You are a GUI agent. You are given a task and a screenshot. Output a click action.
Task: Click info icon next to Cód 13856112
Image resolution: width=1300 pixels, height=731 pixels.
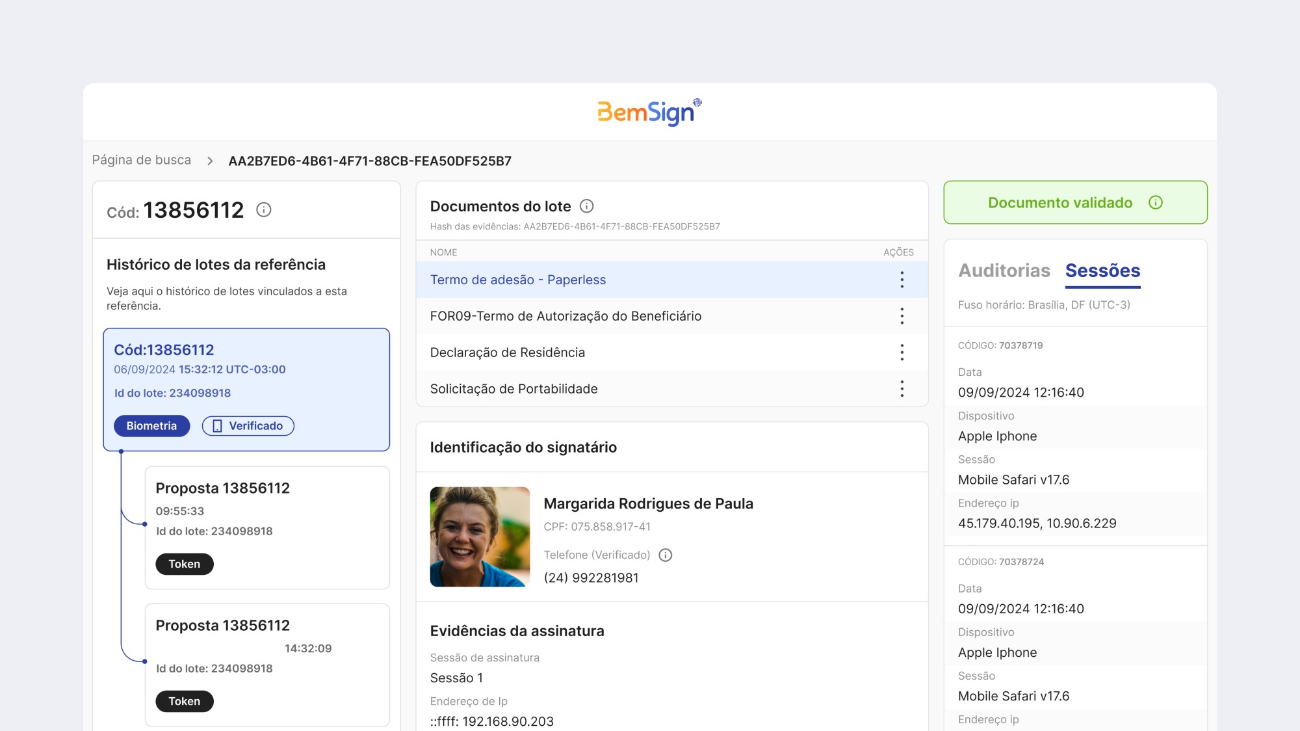coord(263,210)
